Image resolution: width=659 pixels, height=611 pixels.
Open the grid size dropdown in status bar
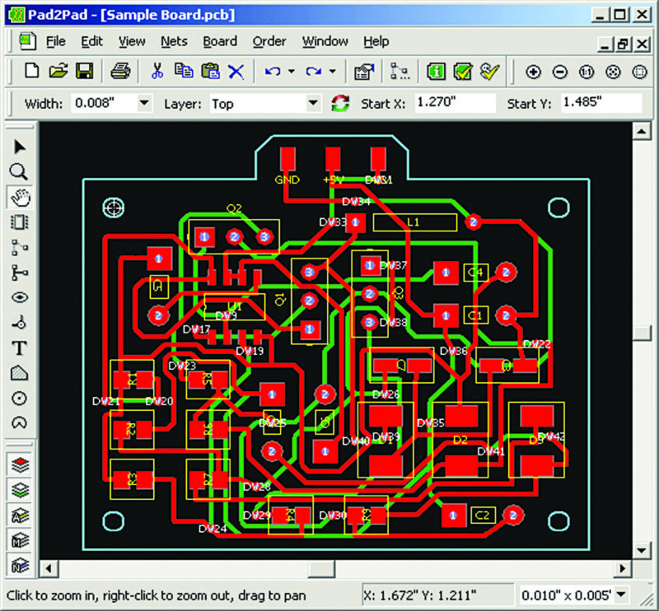[621, 595]
